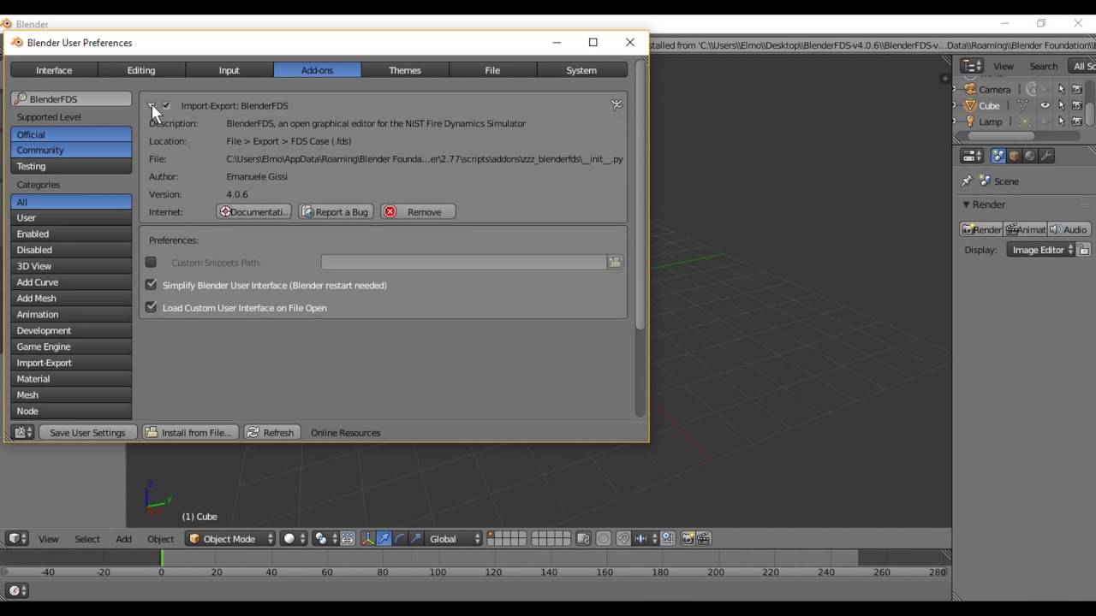Image resolution: width=1096 pixels, height=616 pixels.
Task: Toggle the 3D manipulator widget icon
Action: [367, 538]
